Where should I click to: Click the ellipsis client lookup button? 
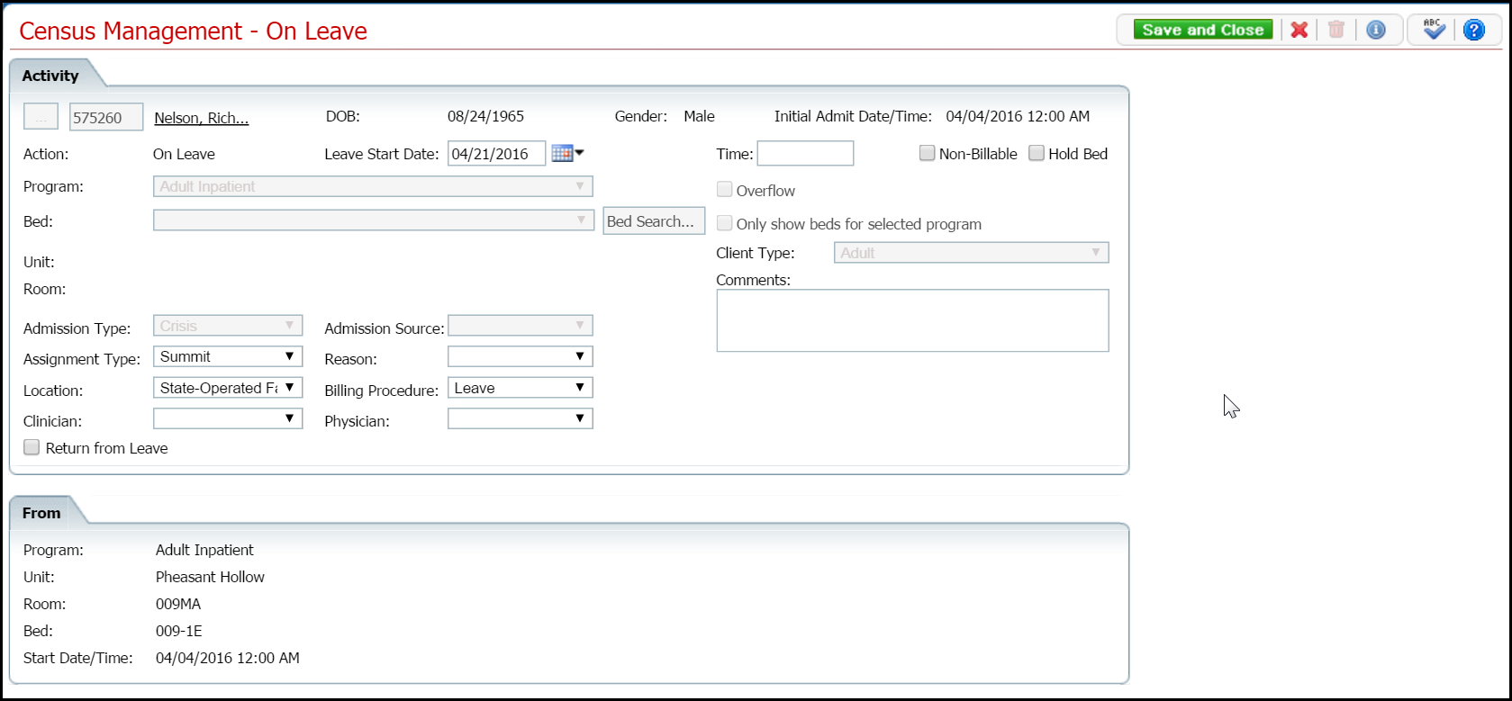tap(41, 117)
